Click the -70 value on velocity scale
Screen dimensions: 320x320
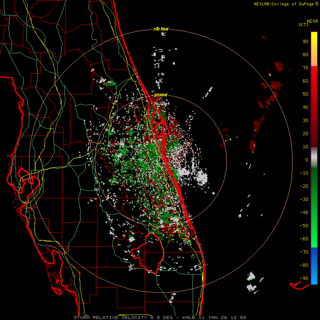tap(304, 252)
